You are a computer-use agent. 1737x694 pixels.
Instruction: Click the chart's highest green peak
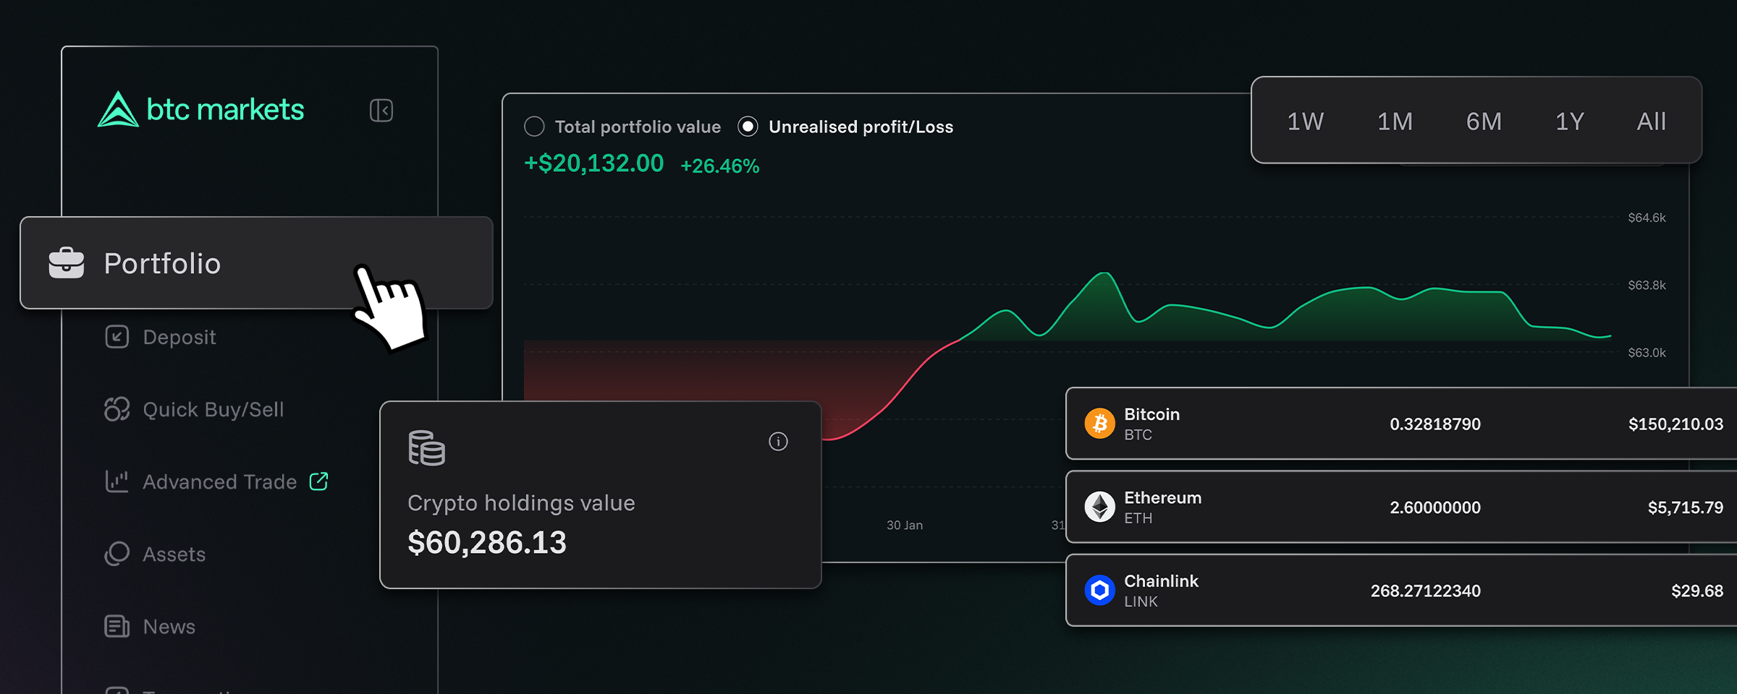[x=1104, y=273]
